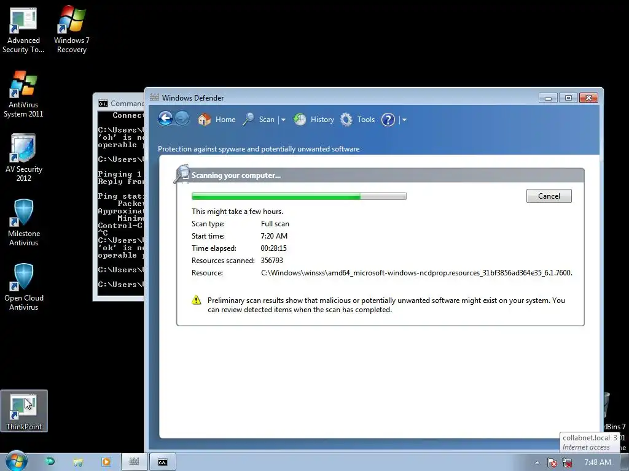Viewport: 629px width, 471px height.
Task: Click the scanning magnifier icon in header
Action: click(182, 174)
